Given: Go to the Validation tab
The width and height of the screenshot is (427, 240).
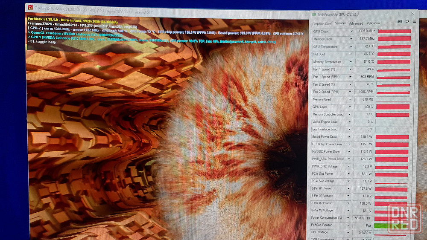Looking at the screenshot, I should point(373,23).
